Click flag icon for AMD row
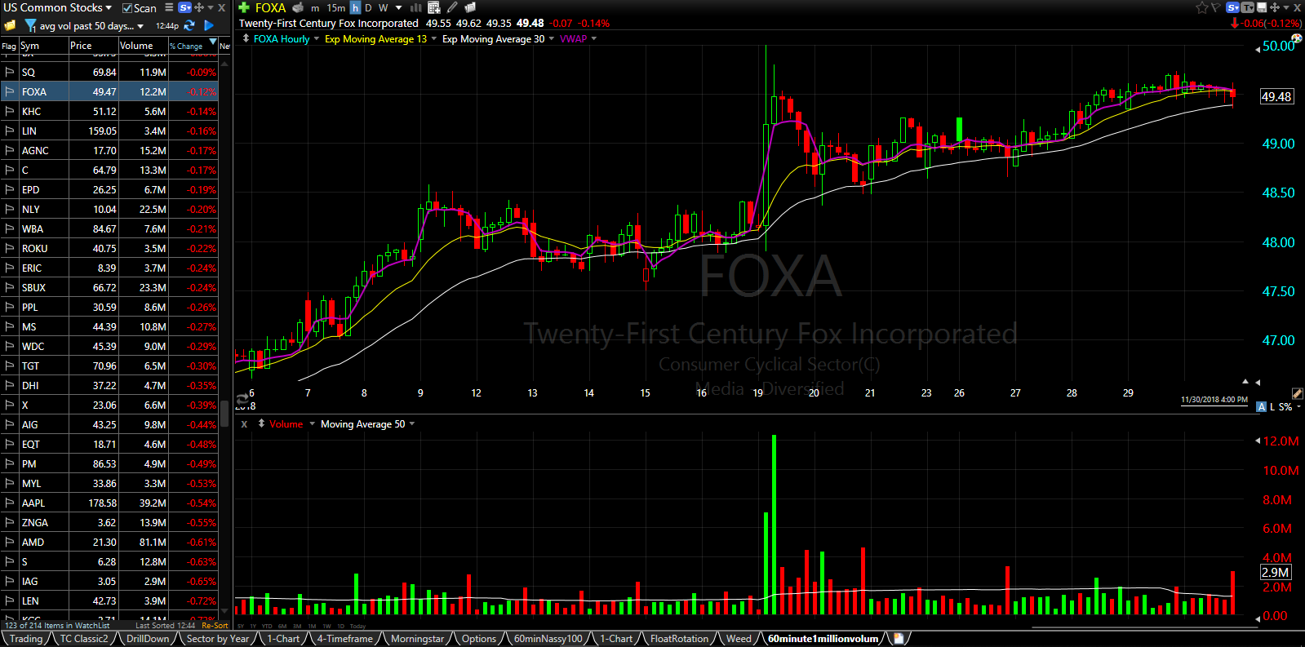 [10, 542]
